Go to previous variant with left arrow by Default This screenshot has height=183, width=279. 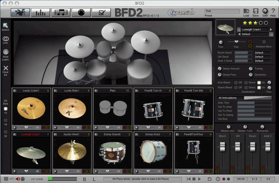239,34
